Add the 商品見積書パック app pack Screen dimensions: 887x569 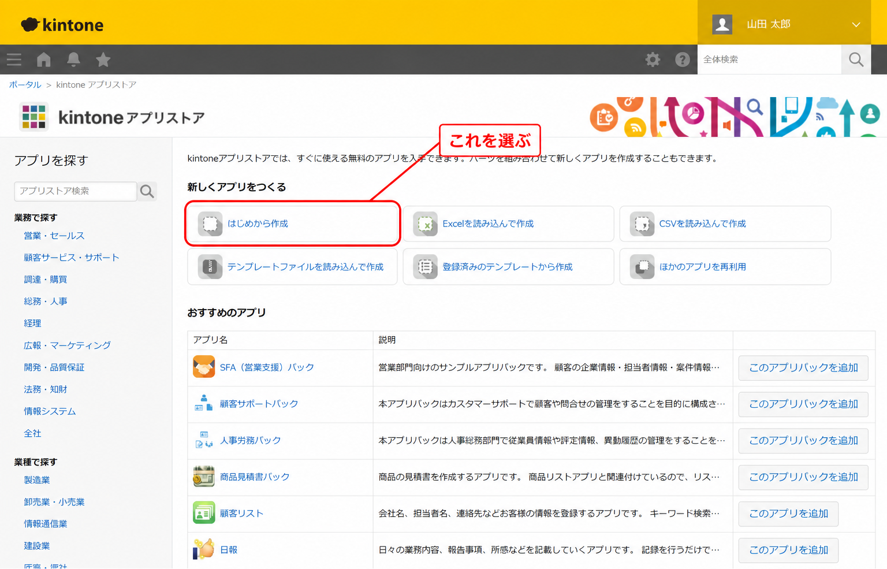pyautogui.click(x=803, y=477)
